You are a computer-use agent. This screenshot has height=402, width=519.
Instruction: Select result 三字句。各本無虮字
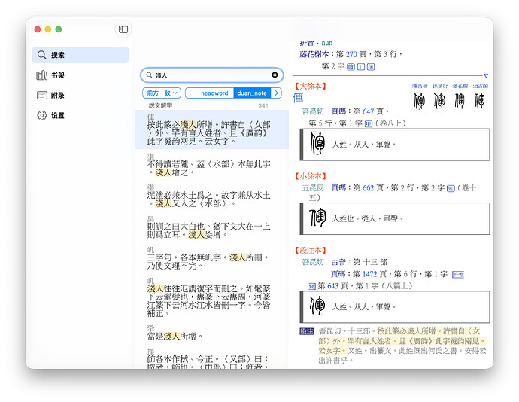pyautogui.click(x=212, y=258)
